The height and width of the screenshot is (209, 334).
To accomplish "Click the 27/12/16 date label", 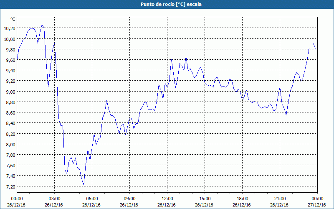I will [x=317, y=205].
